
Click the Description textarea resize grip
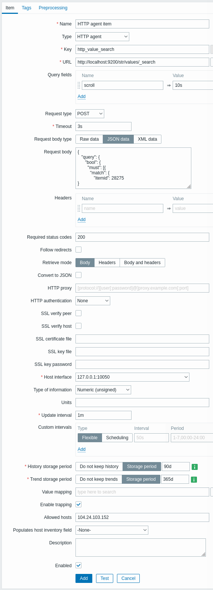pyautogui.click(x=203, y=554)
